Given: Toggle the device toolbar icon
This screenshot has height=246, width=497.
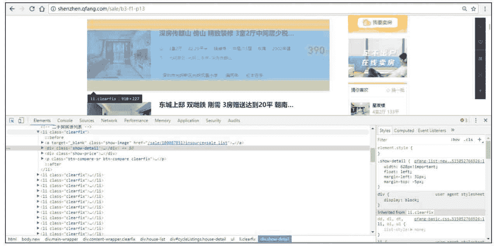Looking at the screenshot, I should tap(21, 120).
